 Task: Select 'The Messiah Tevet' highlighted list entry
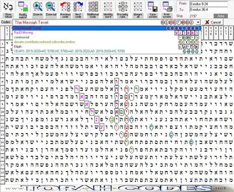(107, 28)
